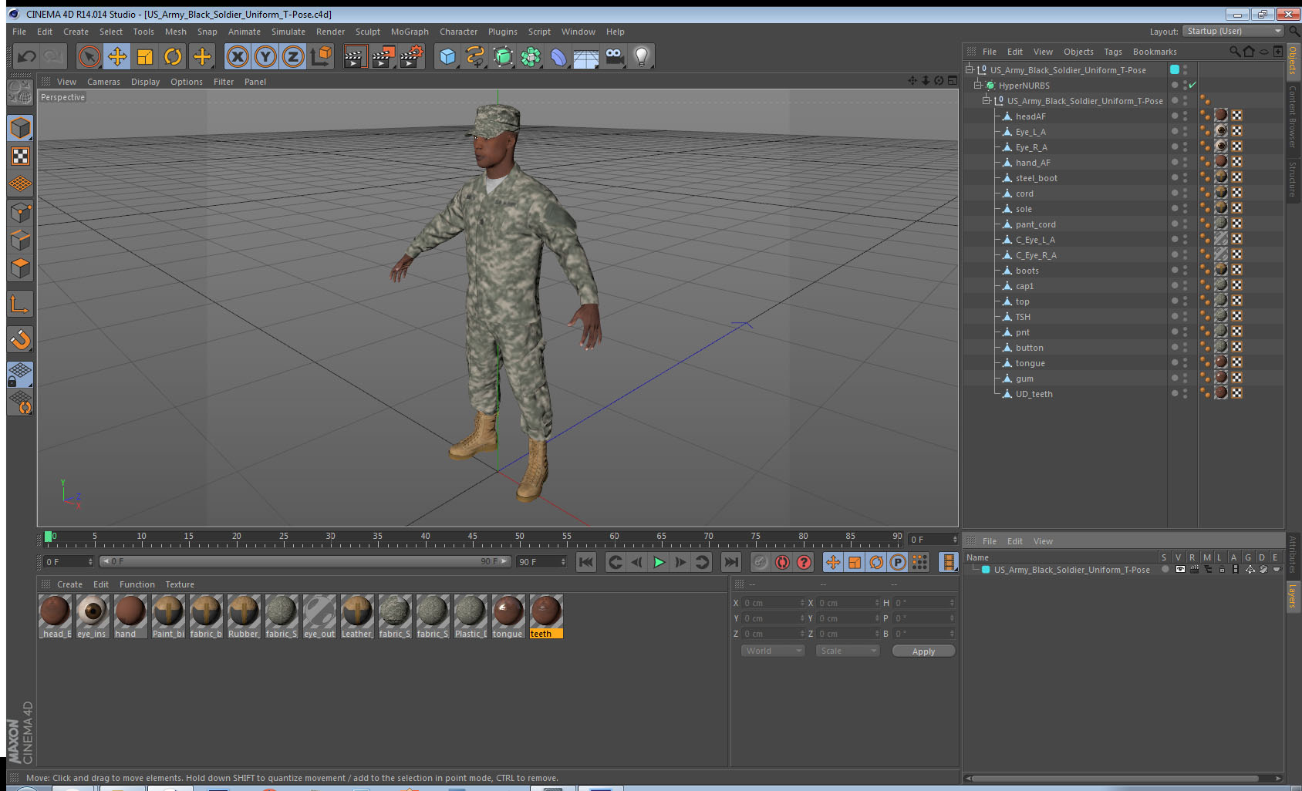Select the Live Selection tool
Image resolution: width=1302 pixels, height=791 pixels.
tap(89, 56)
